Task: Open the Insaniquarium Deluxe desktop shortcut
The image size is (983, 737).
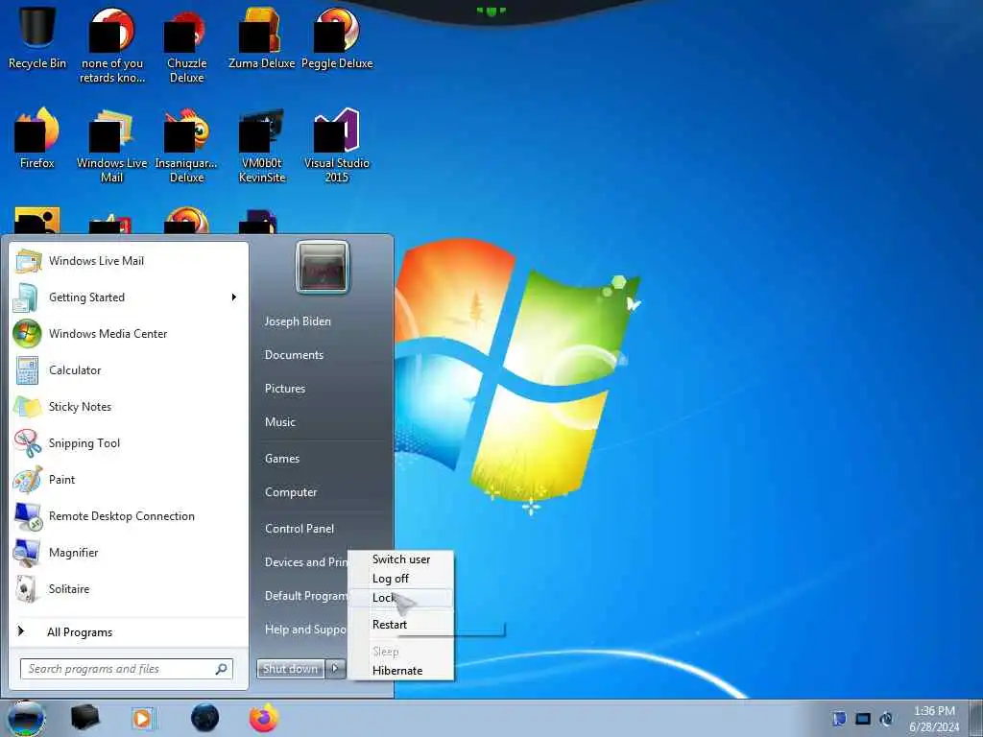Action: [x=186, y=146]
